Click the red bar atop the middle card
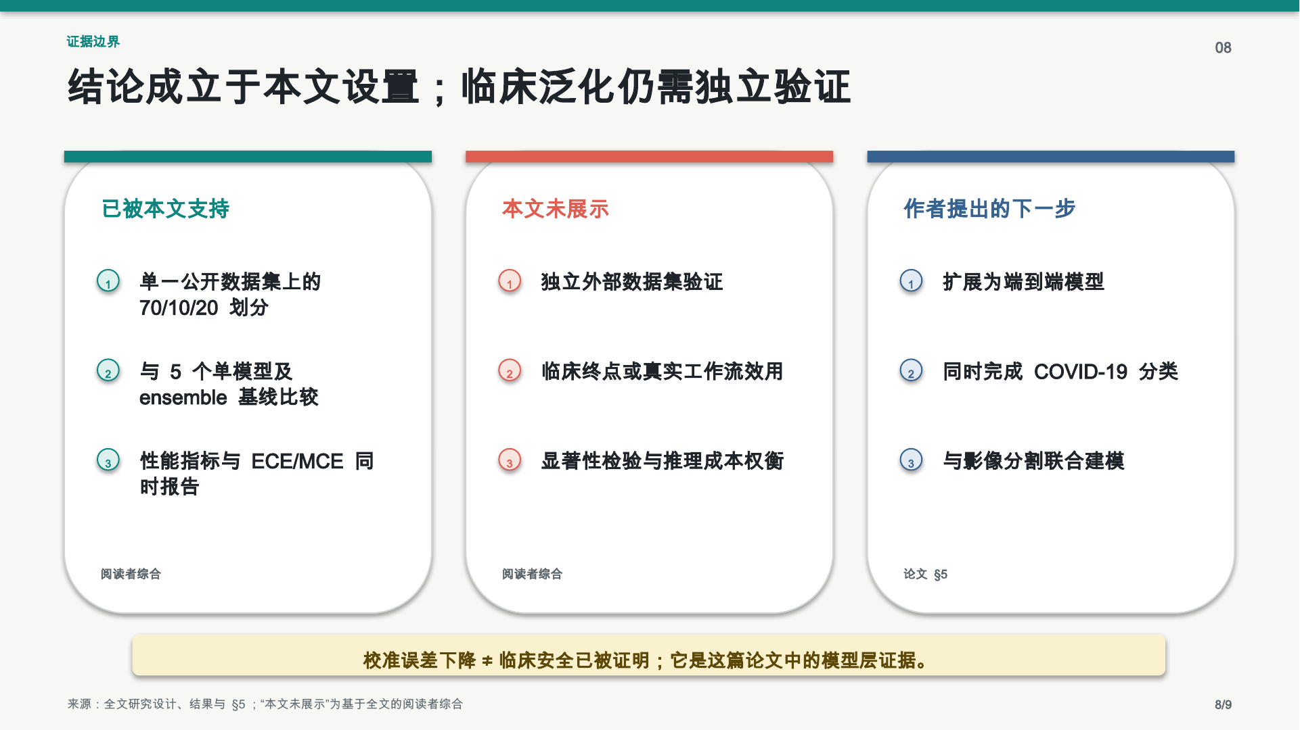1300x730 pixels. point(649,156)
